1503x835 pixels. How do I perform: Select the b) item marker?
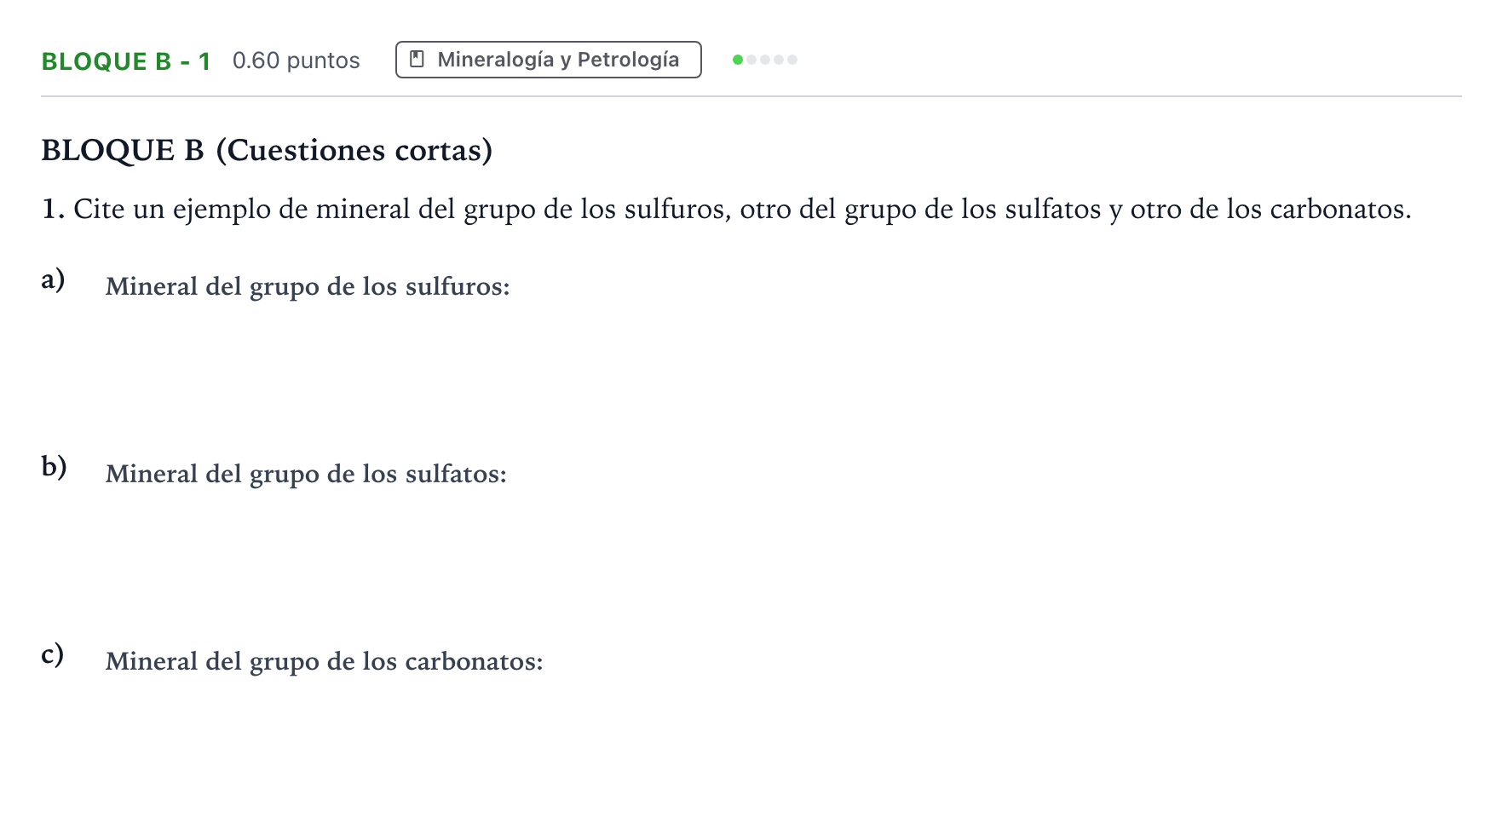click(x=55, y=466)
